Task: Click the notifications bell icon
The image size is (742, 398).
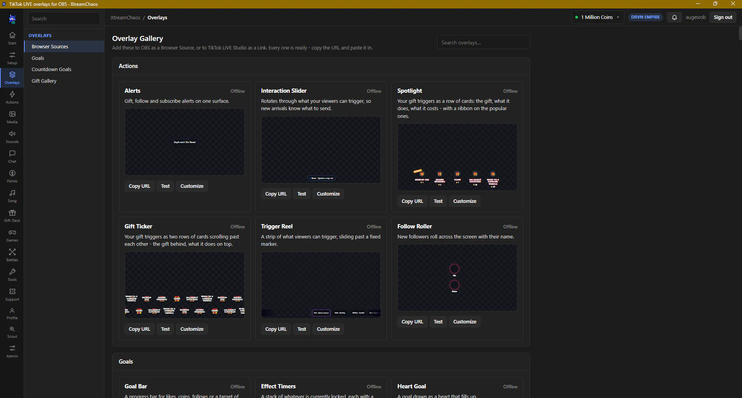Action: (x=674, y=17)
